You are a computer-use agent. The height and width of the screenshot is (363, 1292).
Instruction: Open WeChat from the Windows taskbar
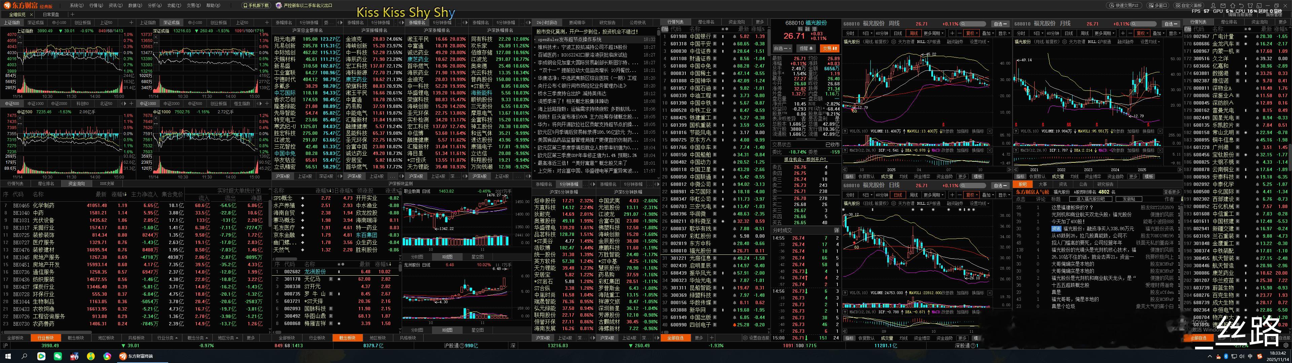pyautogui.click(x=58, y=357)
